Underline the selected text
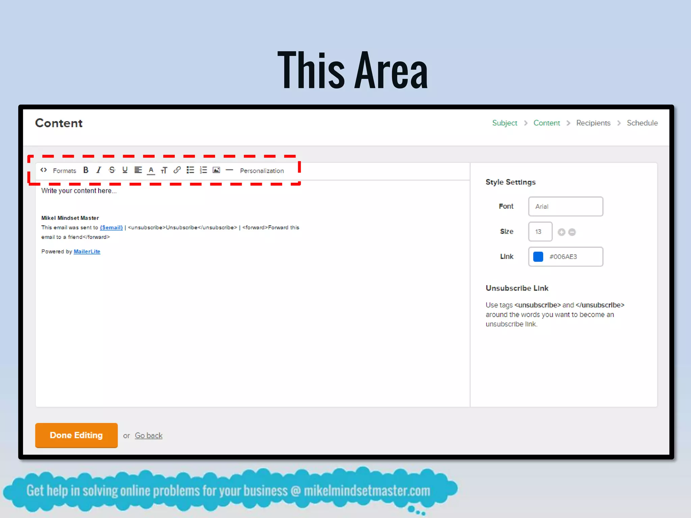 point(125,170)
